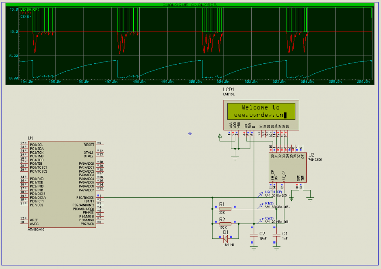Click the 1N4148 diode D1 symbol
Image resolution: width=381 pixels, height=269 pixels.
pos(225,238)
